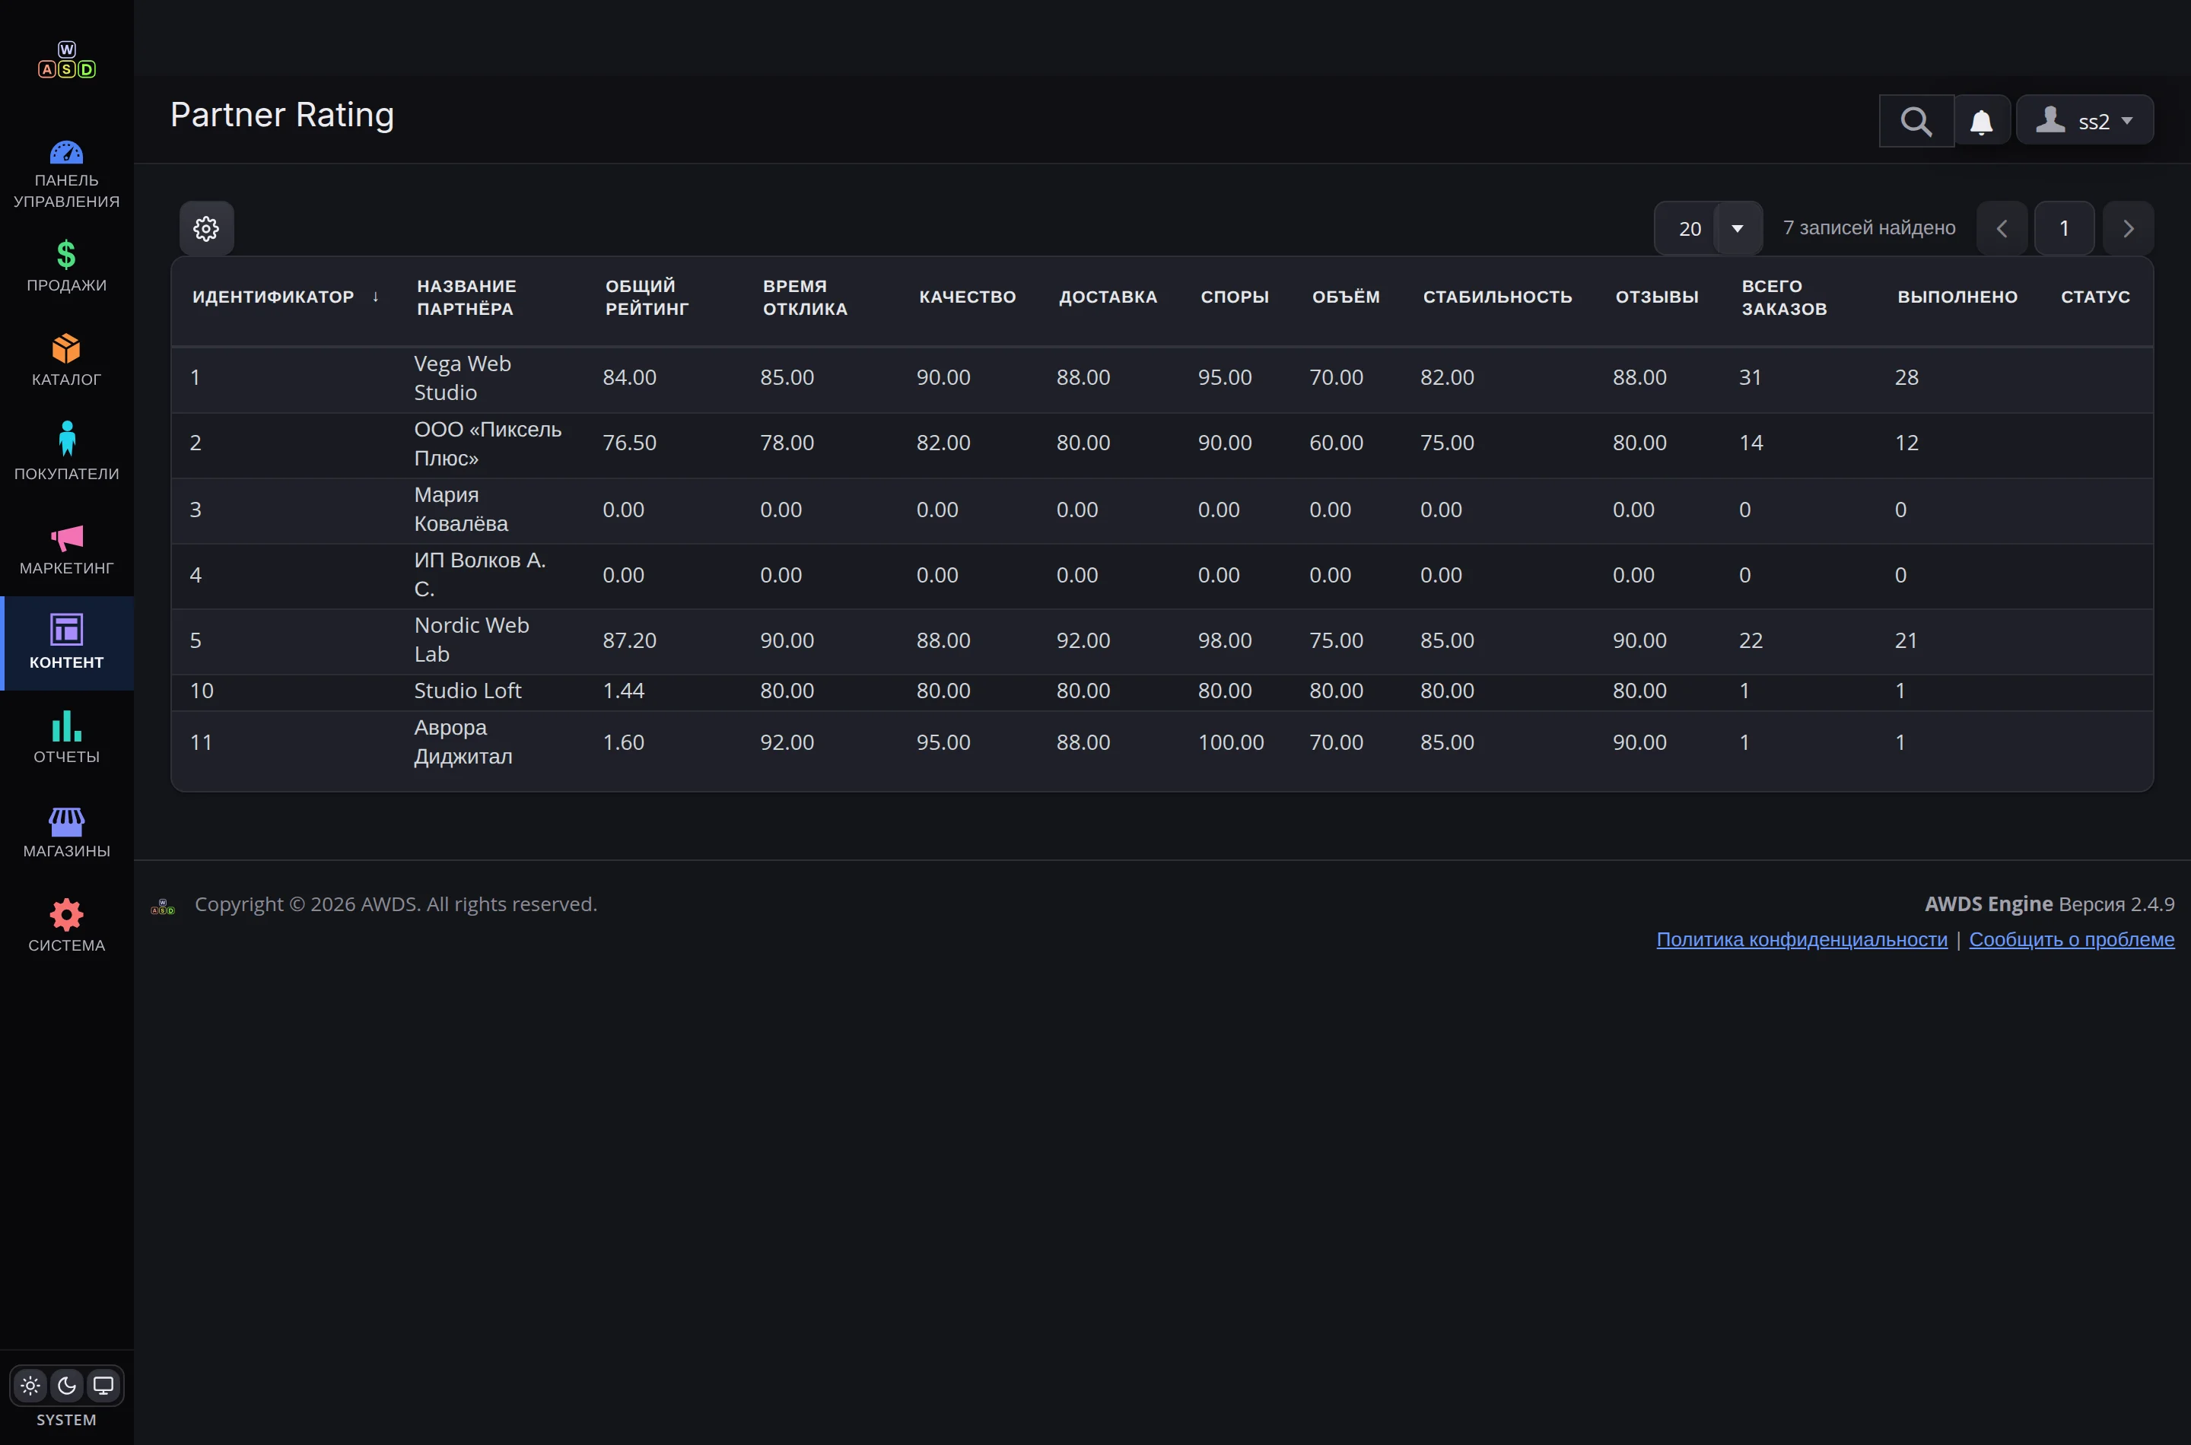
Task: Sort by Стабильность column header
Action: 1497,297
